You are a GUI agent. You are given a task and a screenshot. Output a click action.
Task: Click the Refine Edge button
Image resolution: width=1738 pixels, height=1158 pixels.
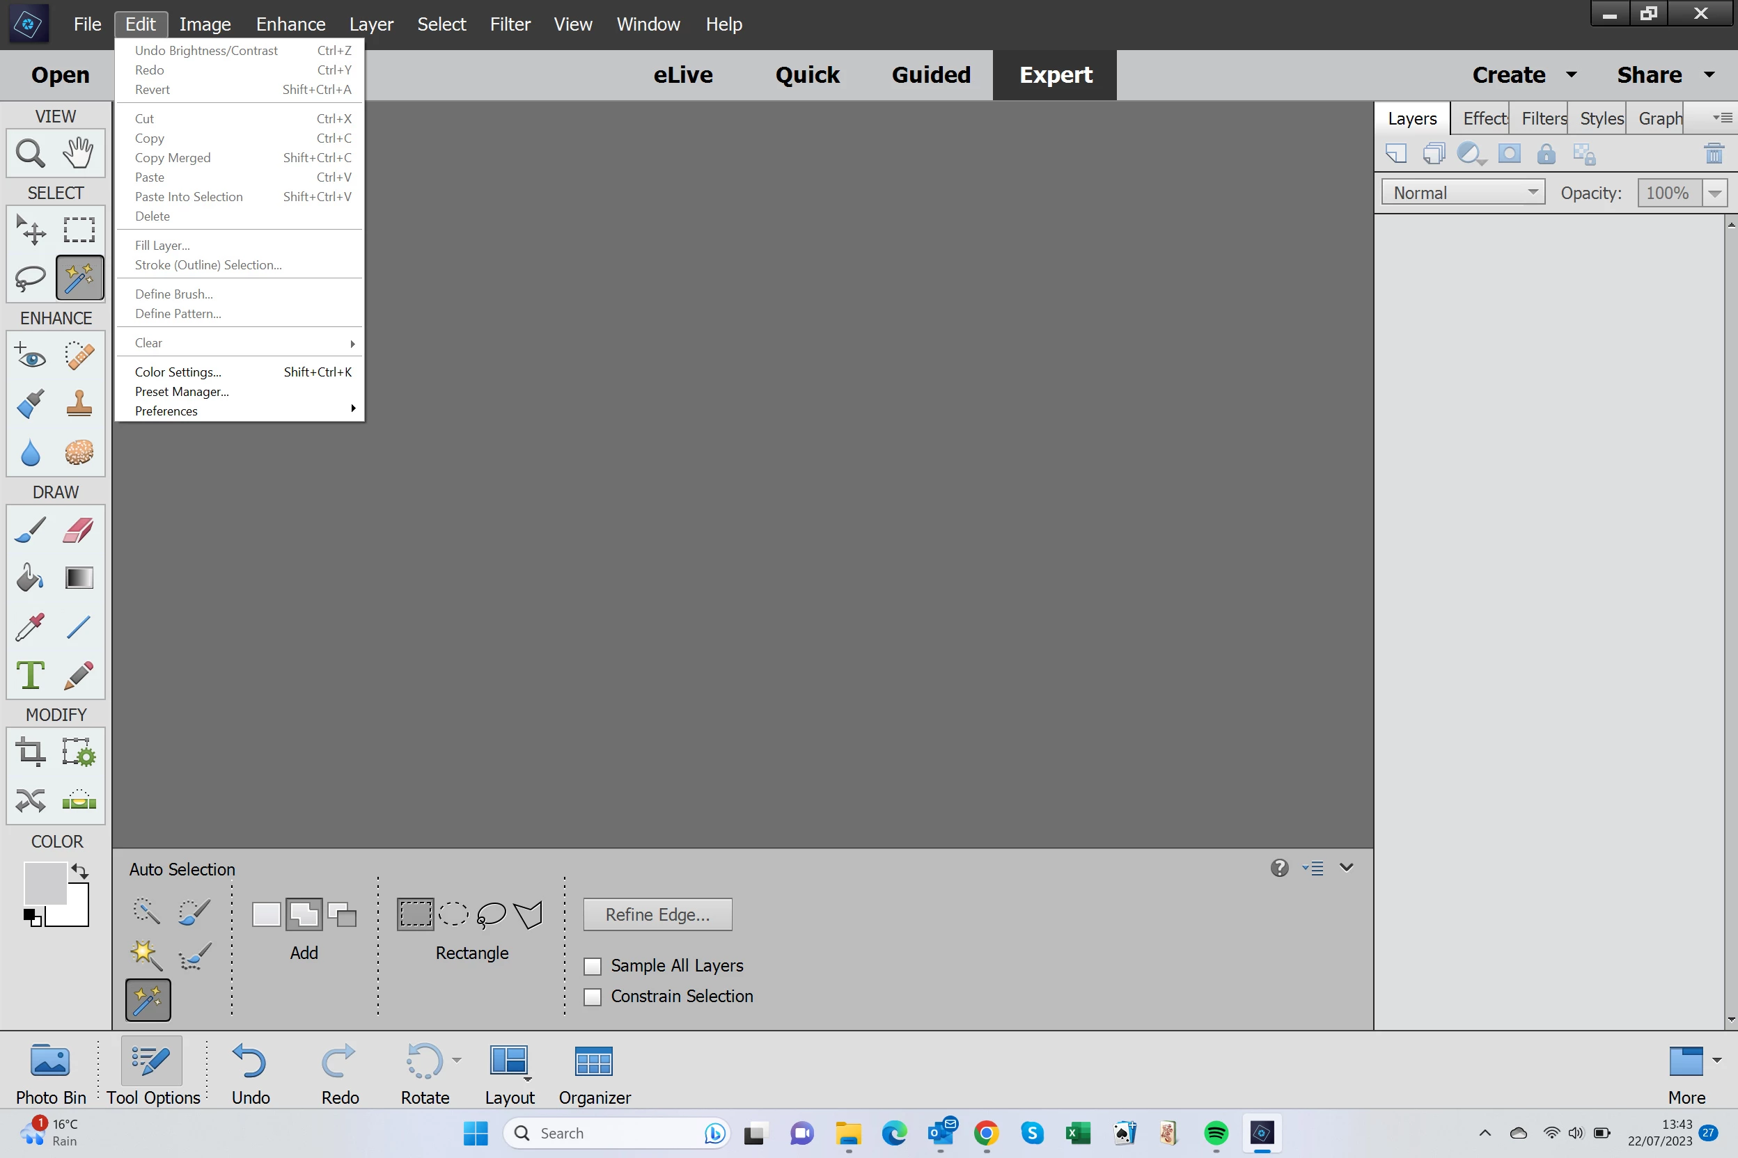point(657,914)
